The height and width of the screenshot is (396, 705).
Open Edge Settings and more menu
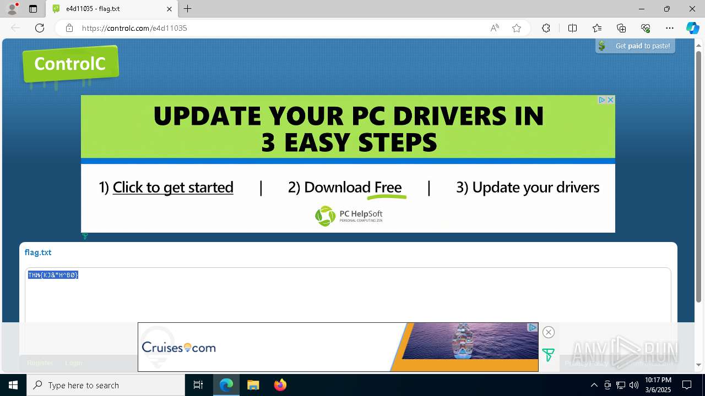(670, 28)
